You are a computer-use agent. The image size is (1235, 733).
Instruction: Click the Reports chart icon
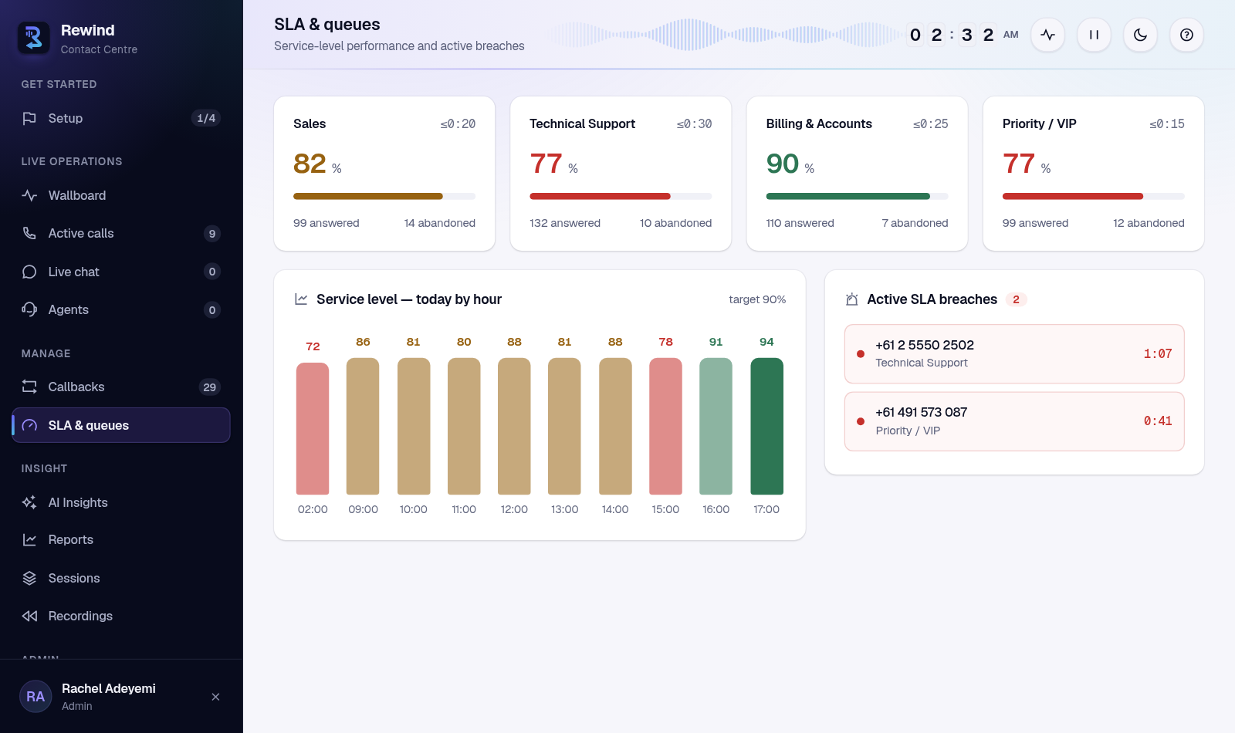(x=29, y=540)
